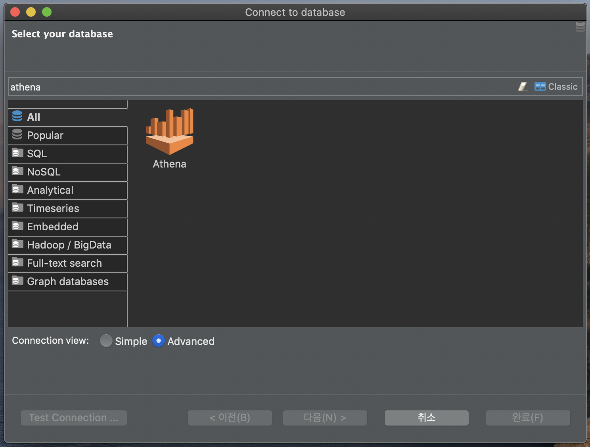Click the 다음(N) next button

tap(325, 418)
